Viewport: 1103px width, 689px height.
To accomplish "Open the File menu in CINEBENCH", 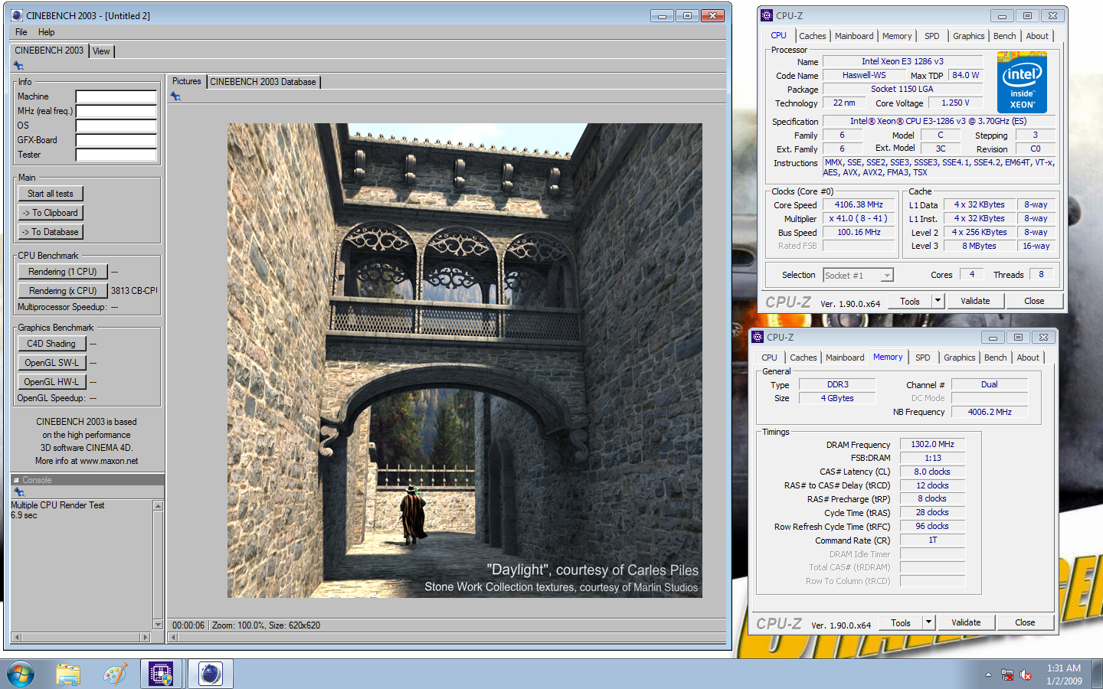I will (x=21, y=32).
